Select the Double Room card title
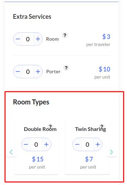 [x=40, y=129]
